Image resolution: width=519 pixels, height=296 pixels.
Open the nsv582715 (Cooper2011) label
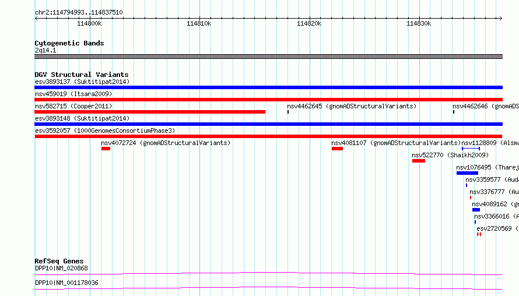pyautogui.click(x=73, y=106)
